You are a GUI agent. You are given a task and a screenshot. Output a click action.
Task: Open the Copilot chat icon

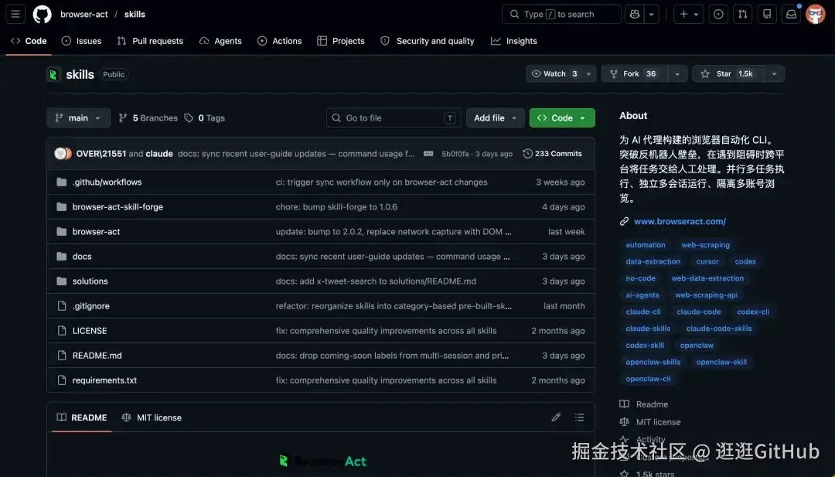click(634, 15)
